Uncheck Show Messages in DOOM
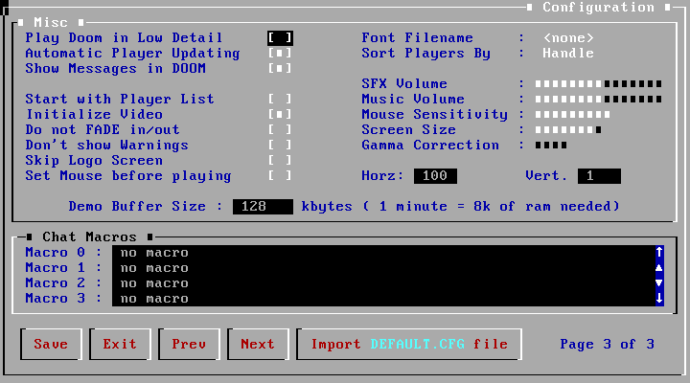The height and width of the screenshot is (383, 690). tap(280, 69)
